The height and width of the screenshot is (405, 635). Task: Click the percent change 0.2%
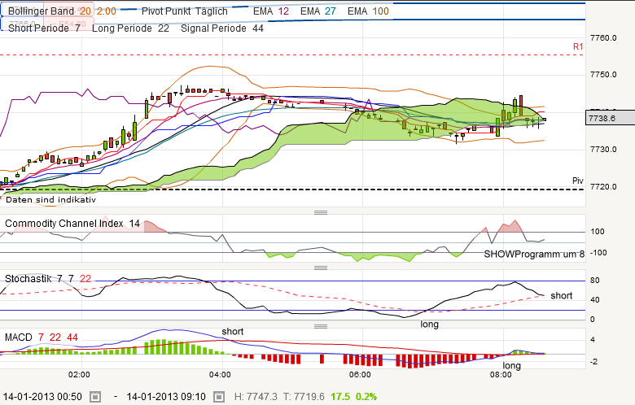point(366,397)
